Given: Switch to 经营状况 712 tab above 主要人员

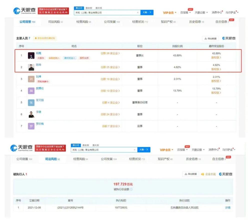Looking at the screenshot, I should (x=140, y=22).
